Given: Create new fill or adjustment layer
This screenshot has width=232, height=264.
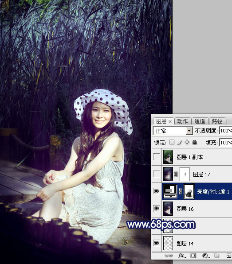Looking at the screenshot, I should (205, 256).
